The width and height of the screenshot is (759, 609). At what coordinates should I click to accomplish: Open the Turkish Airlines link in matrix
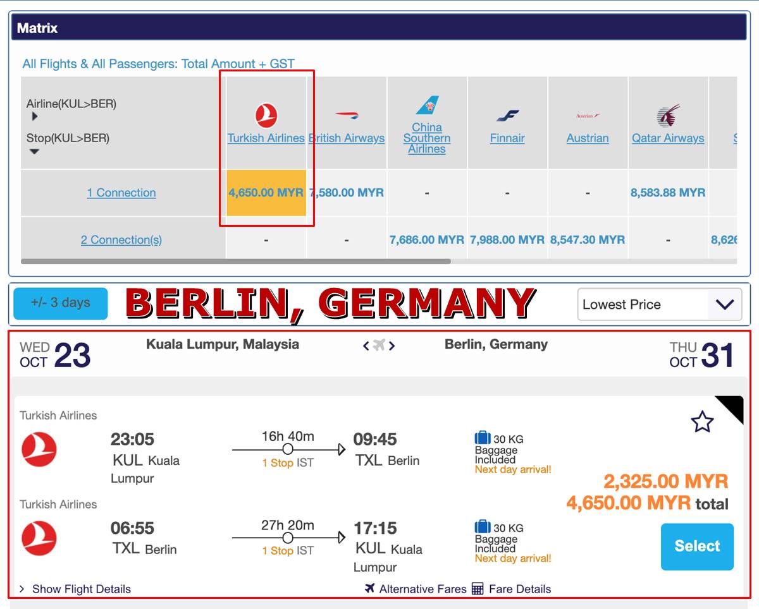[x=266, y=138]
